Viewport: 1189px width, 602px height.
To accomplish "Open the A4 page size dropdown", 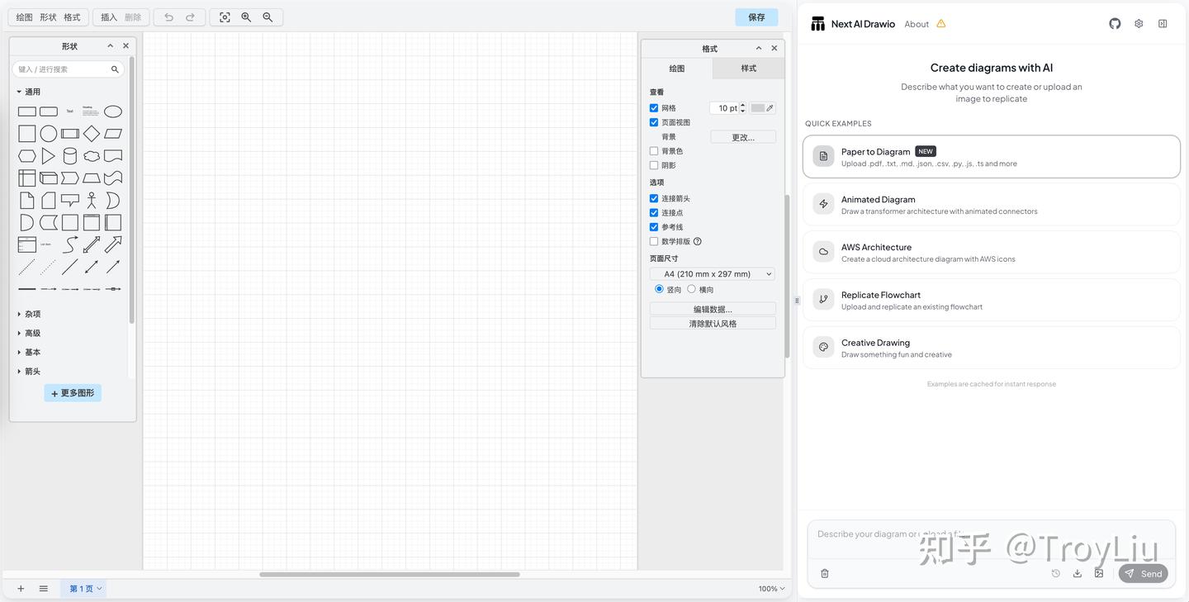I will point(713,274).
